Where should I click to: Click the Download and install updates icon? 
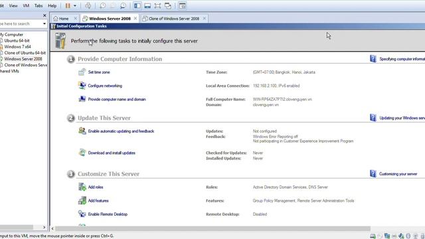pyautogui.click(x=82, y=153)
